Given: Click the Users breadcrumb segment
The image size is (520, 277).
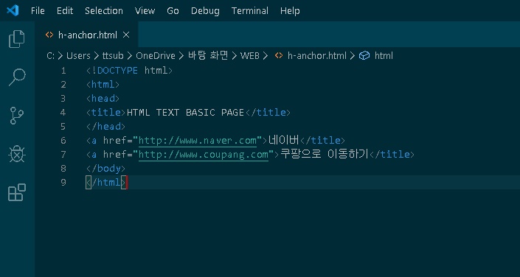Looking at the screenshot, I should [x=78, y=56].
